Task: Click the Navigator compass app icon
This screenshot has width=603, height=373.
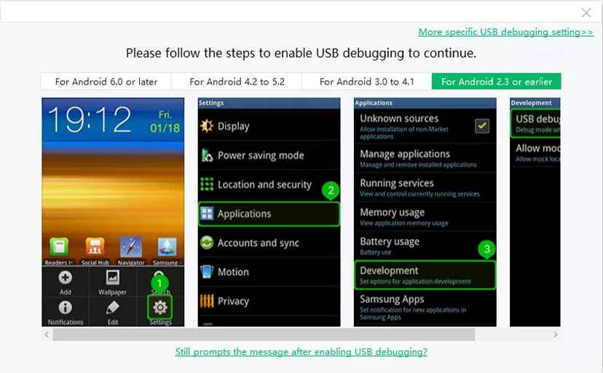Action: click(132, 248)
